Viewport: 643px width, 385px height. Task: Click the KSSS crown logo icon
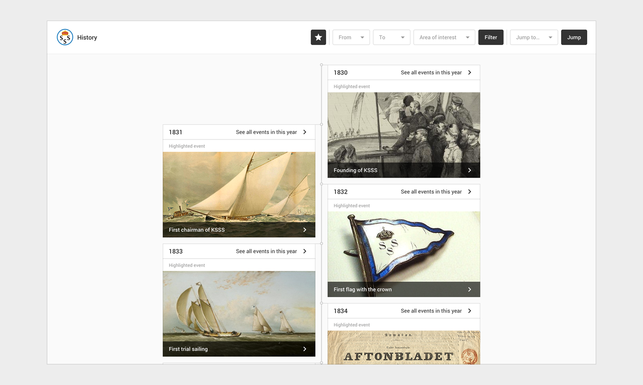click(65, 37)
